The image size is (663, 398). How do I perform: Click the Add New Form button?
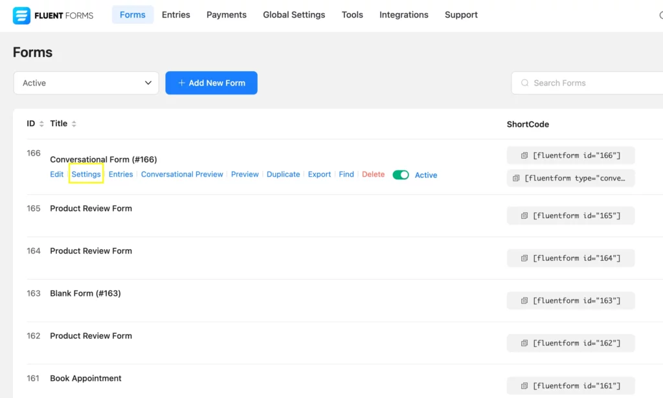(x=212, y=83)
